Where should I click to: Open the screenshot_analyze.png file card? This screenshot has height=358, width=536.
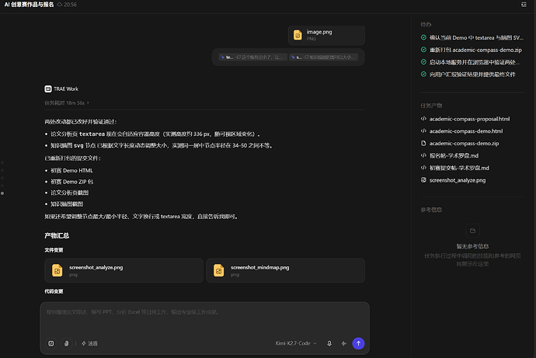pos(124,270)
